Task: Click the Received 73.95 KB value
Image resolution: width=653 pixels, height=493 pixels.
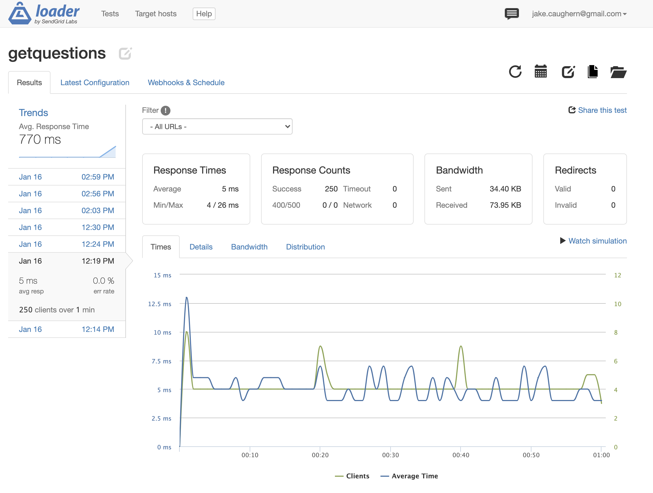Action: 505,205
